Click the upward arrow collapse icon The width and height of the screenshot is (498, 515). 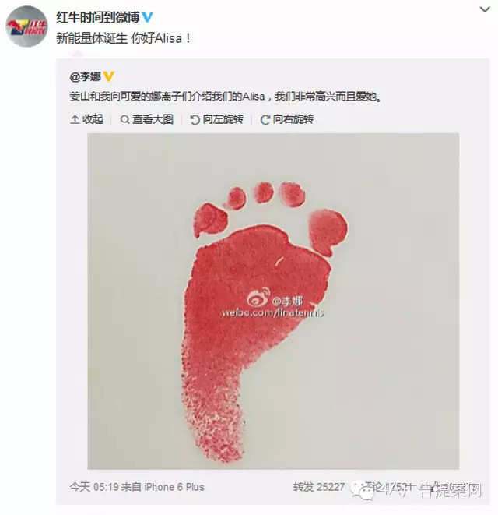tap(75, 119)
